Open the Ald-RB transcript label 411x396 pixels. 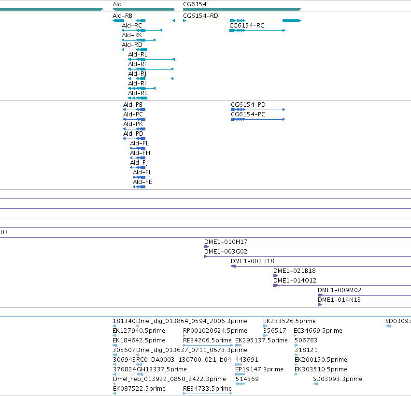(122, 16)
